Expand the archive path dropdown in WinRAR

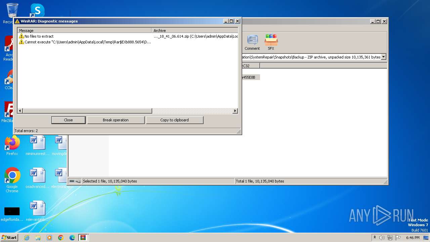pos(384,57)
